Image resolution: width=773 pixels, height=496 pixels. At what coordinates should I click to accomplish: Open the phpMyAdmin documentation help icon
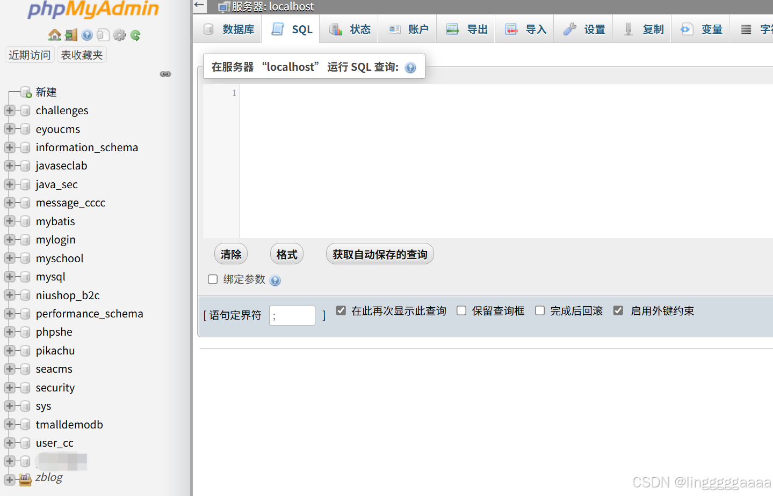[87, 35]
